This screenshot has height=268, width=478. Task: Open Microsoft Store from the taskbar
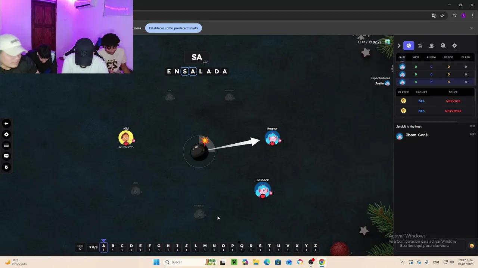pos(278,262)
